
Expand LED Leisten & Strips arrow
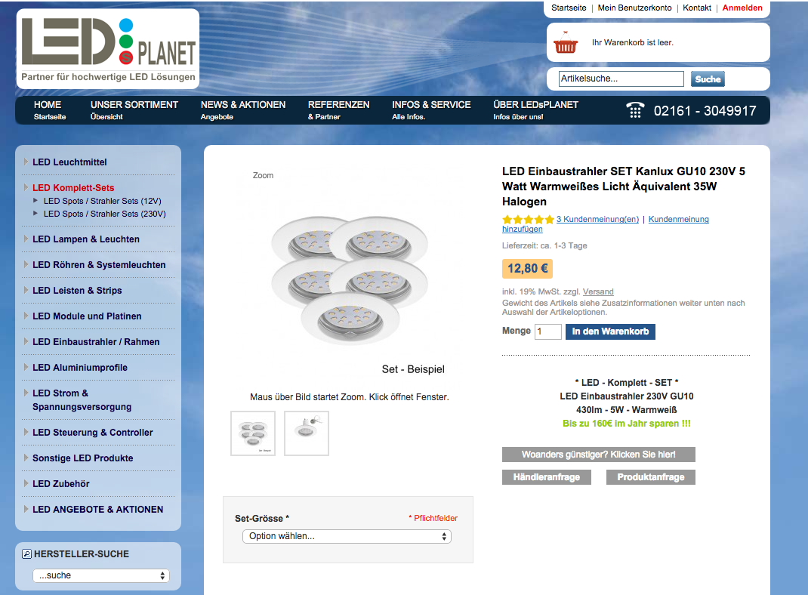(26, 291)
